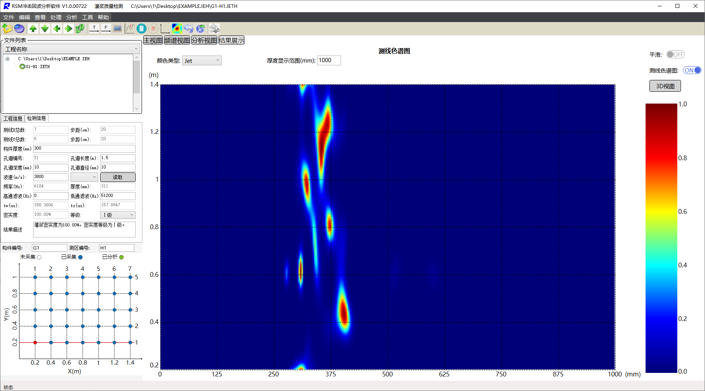Click the 波速 input field
The width and height of the screenshot is (705, 391).
point(51,177)
